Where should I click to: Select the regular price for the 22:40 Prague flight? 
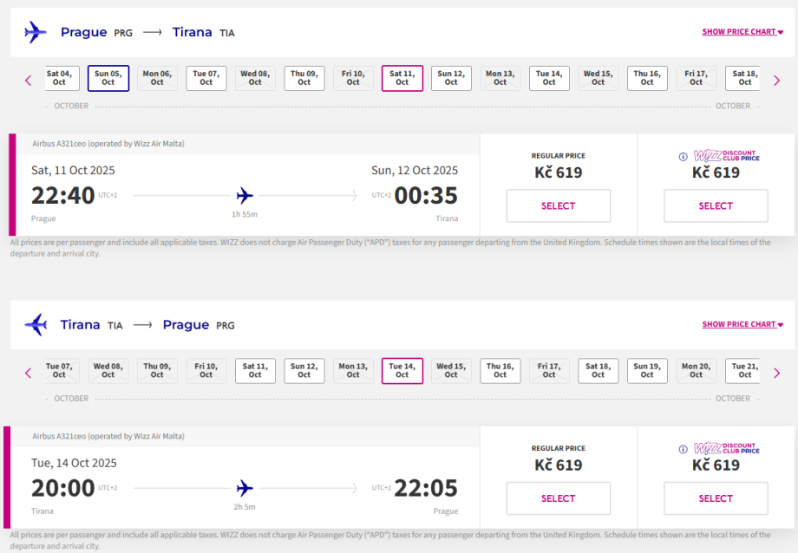point(558,206)
